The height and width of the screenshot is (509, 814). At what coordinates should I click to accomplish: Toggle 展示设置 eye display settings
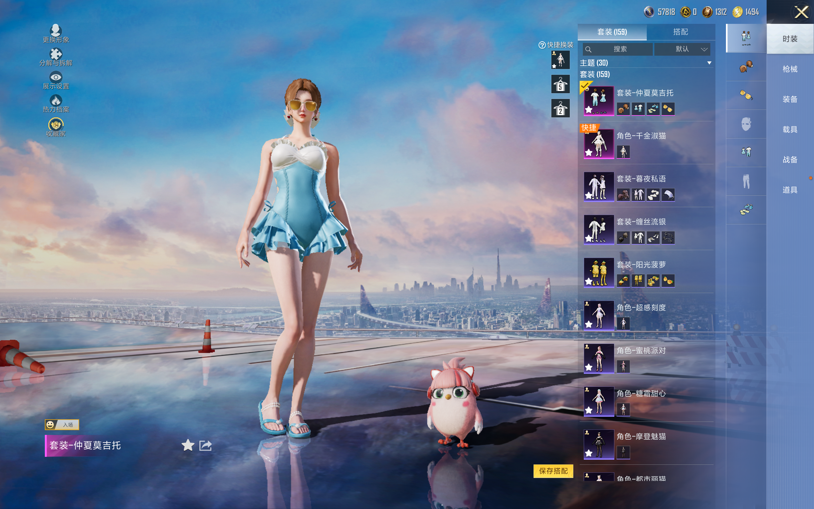(56, 77)
